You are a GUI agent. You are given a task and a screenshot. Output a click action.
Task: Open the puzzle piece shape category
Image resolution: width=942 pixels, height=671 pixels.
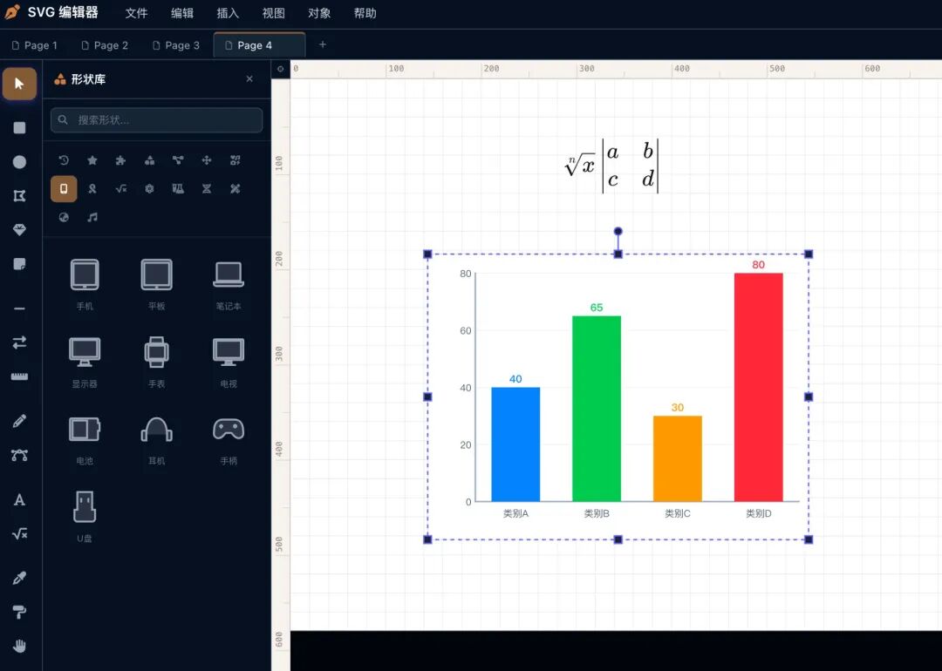point(120,160)
